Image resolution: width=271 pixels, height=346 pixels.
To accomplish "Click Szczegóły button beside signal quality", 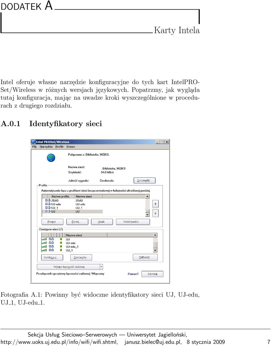I will [145, 180].
